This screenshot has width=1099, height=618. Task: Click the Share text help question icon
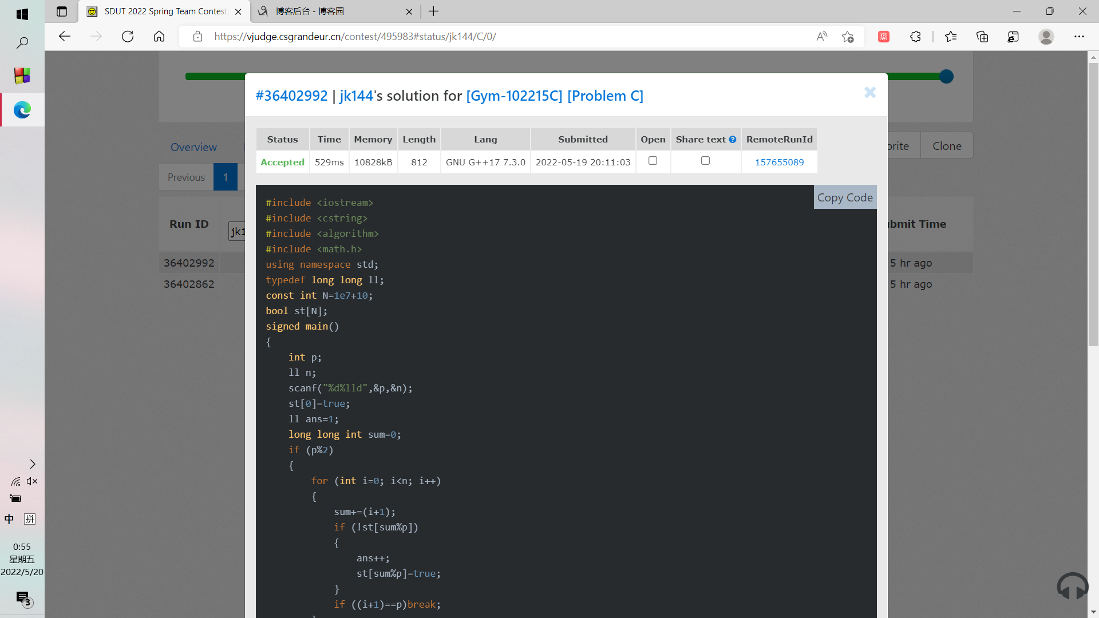[x=733, y=140]
